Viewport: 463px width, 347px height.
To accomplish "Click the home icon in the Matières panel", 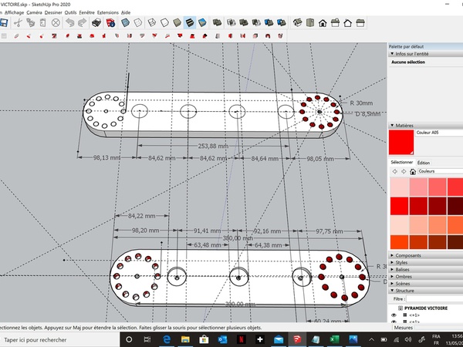I will (414, 173).
